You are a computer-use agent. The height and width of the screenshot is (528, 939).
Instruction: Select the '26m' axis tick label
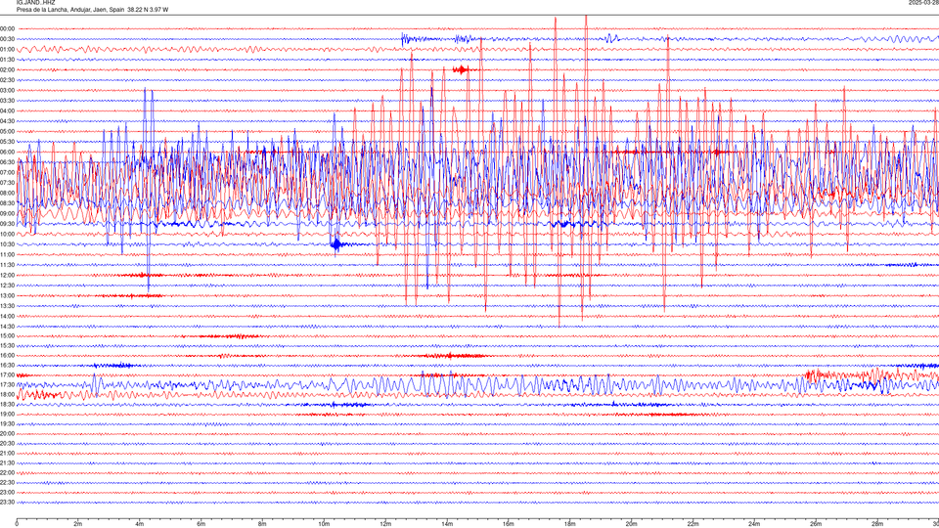pyautogui.click(x=816, y=524)
